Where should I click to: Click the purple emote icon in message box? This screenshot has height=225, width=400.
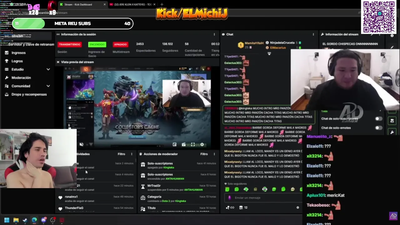(229, 197)
